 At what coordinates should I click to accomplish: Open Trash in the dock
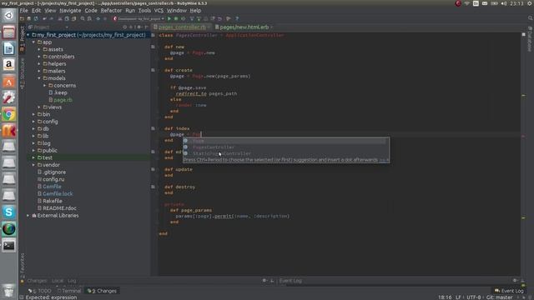(9, 291)
